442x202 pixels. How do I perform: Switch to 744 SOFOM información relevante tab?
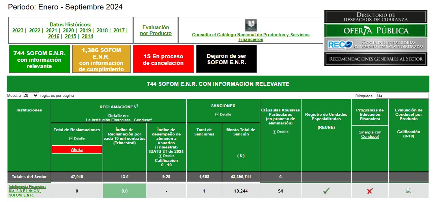[39, 59]
